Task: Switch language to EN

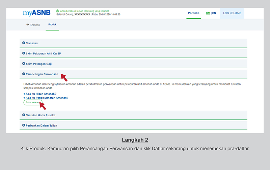Action: pos(214,13)
